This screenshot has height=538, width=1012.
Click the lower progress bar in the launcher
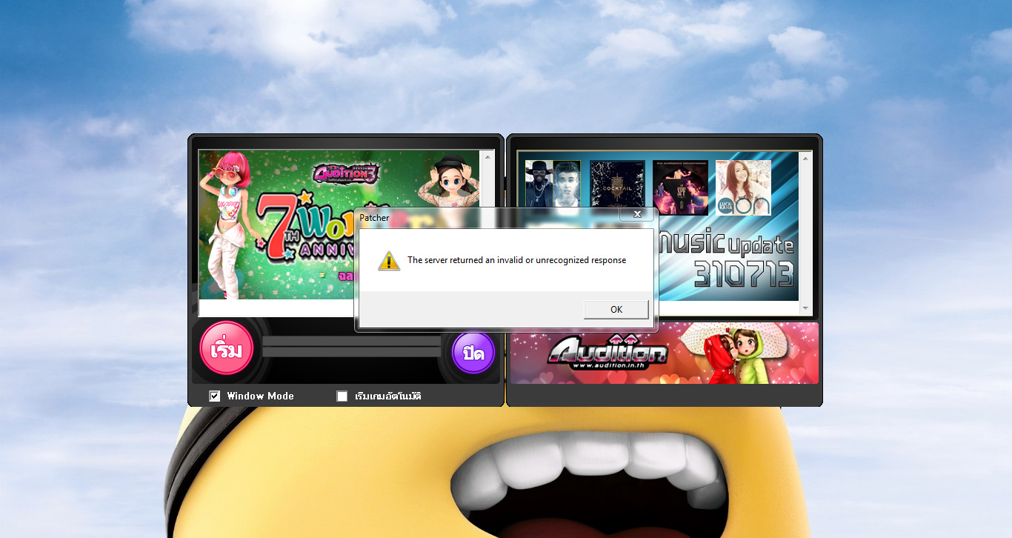click(352, 352)
